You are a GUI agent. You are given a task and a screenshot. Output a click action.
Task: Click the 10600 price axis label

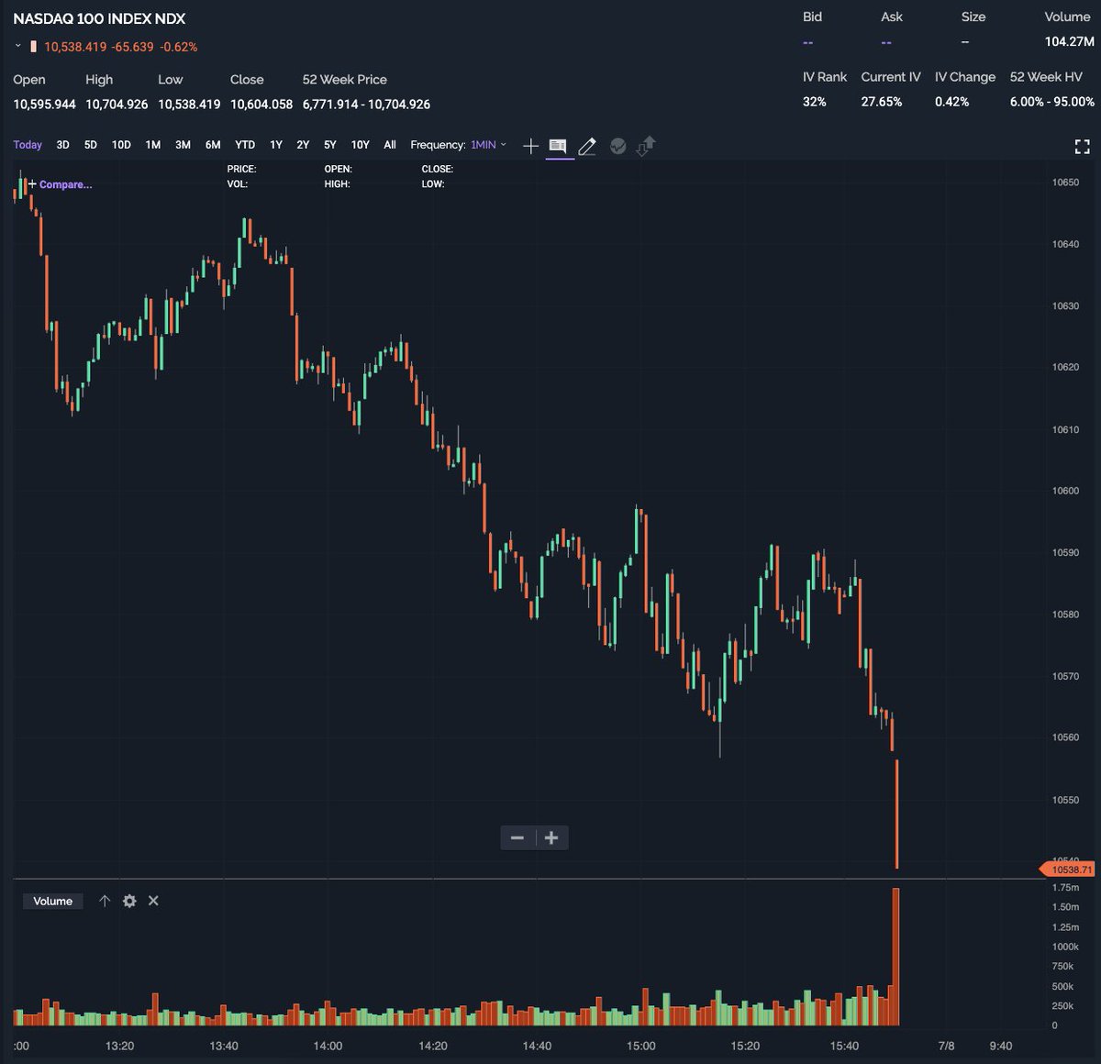pyautogui.click(x=1065, y=491)
